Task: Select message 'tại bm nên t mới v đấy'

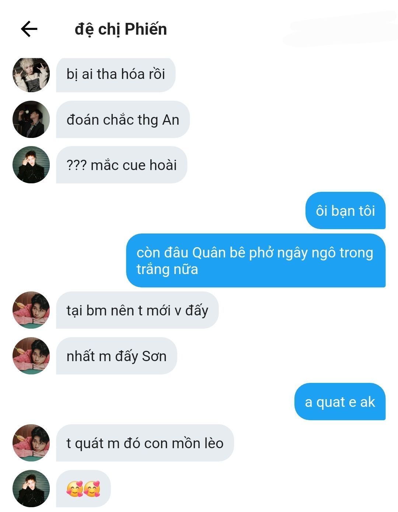Action: click(x=137, y=310)
